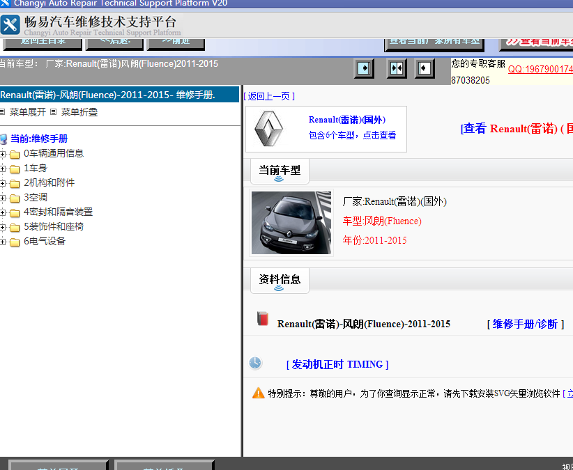This screenshot has width=573, height=470.
Task: Click Renault(雷诺)-风朗(Fluence)-2011-2015 document title
Action: (x=364, y=324)
